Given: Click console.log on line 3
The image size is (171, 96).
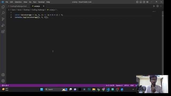Looking at the screenshot, I should coord(20,17).
